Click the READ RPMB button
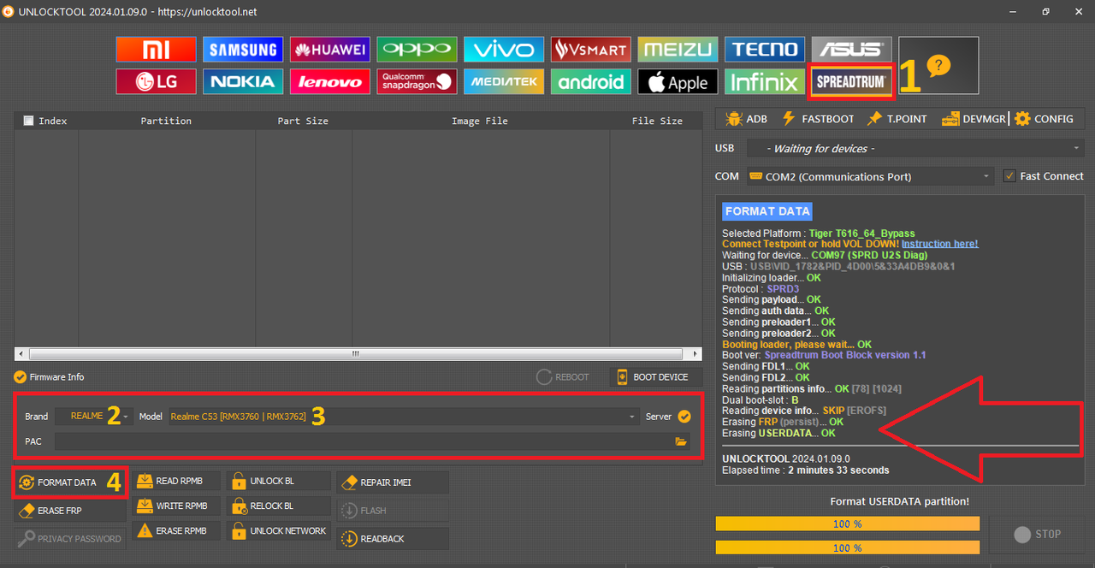 (175, 481)
